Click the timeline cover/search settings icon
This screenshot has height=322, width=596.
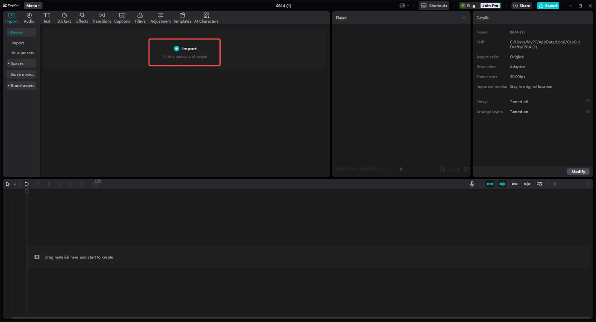click(x=540, y=184)
